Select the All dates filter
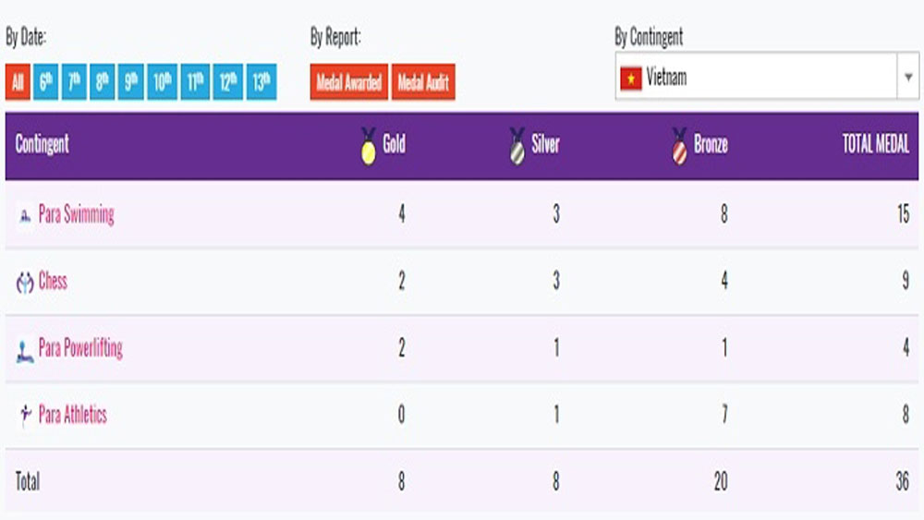 coord(18,82)
